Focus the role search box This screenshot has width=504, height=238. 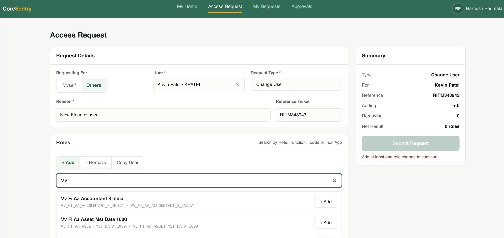pos(199,180)
